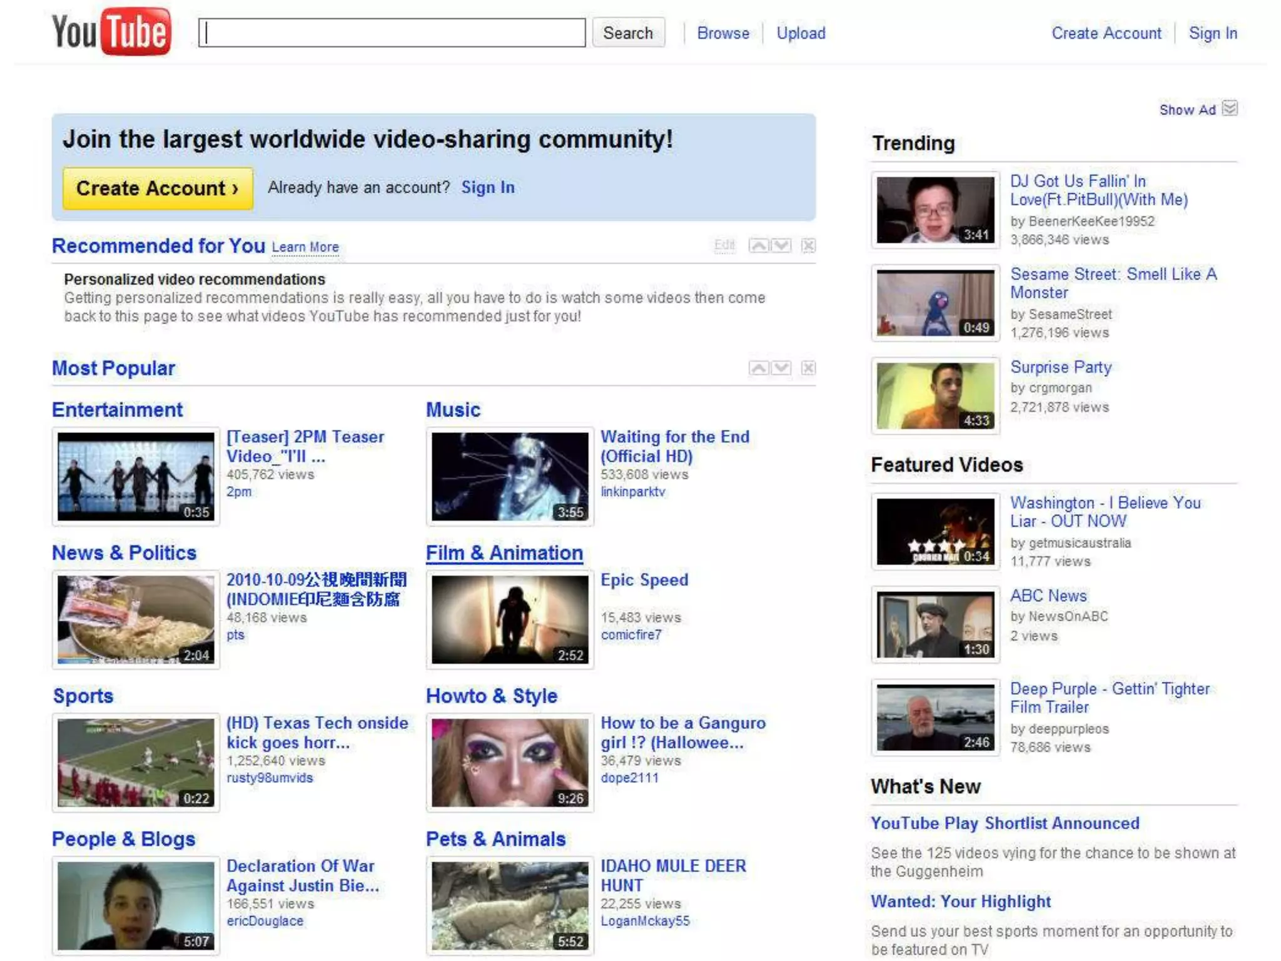Viewport: 1281px width, 961px height.
Task: Play the Sesame Street video thumbnail
Action: tap(935, 303)
